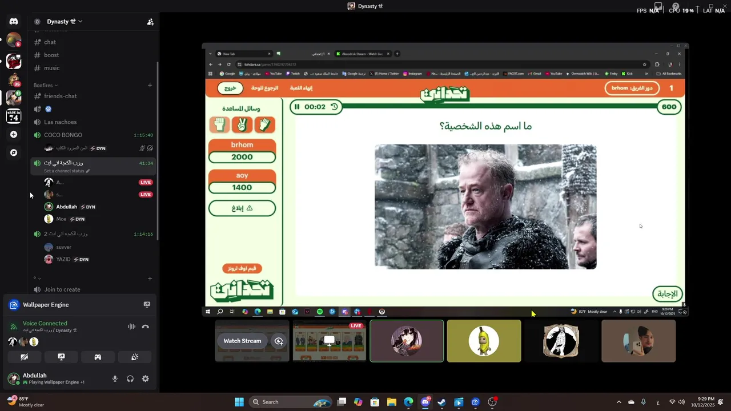The height and width of the screenshot is (411, 731).
Task: Select green-bordered speaking participant tile
Action: 407,341
